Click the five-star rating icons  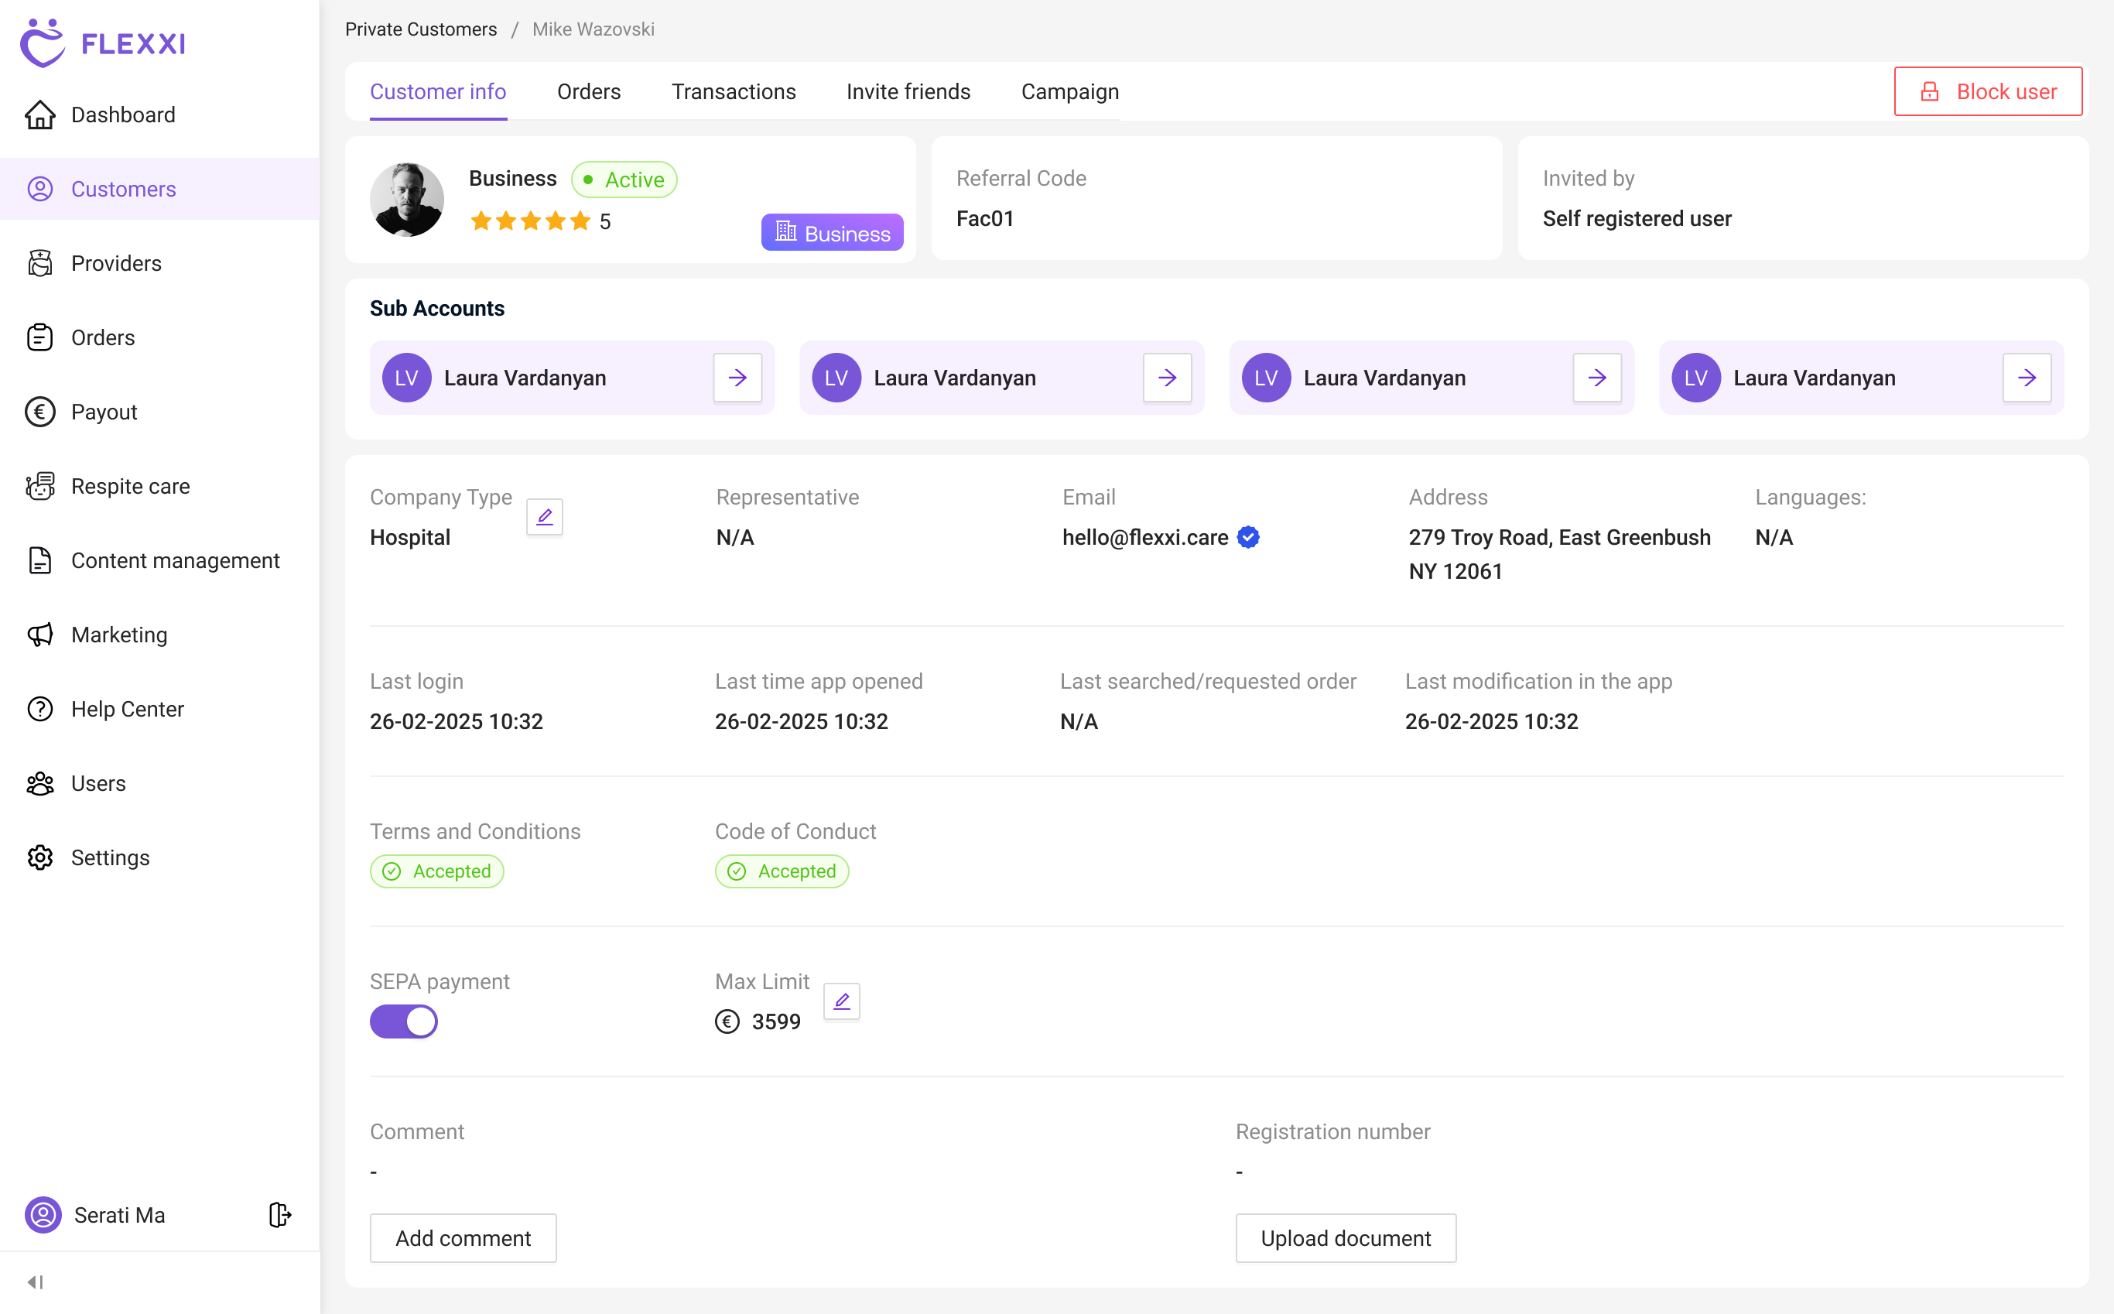530,221
